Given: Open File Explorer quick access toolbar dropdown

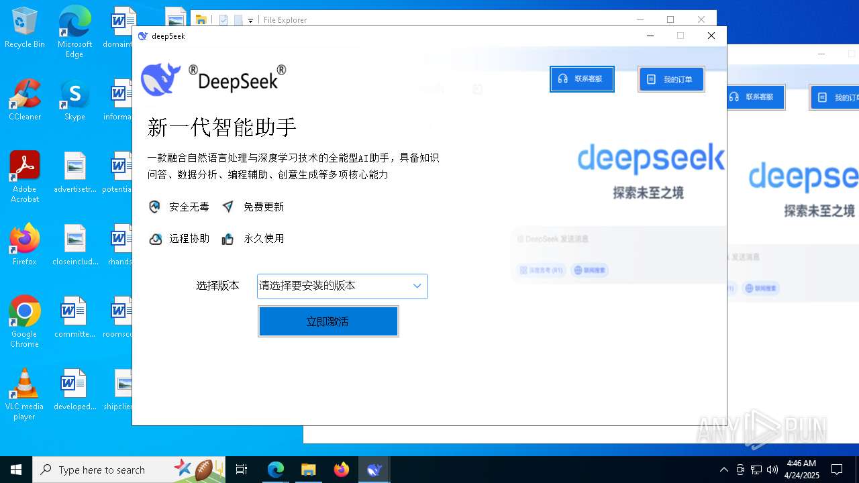Looking at the screenshot, I should pyautogui.click(x=250, y=20).
